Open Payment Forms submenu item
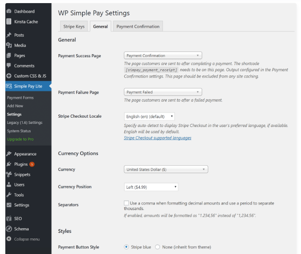The height and width of the screenshot is (254, 301). pos(20,98)
